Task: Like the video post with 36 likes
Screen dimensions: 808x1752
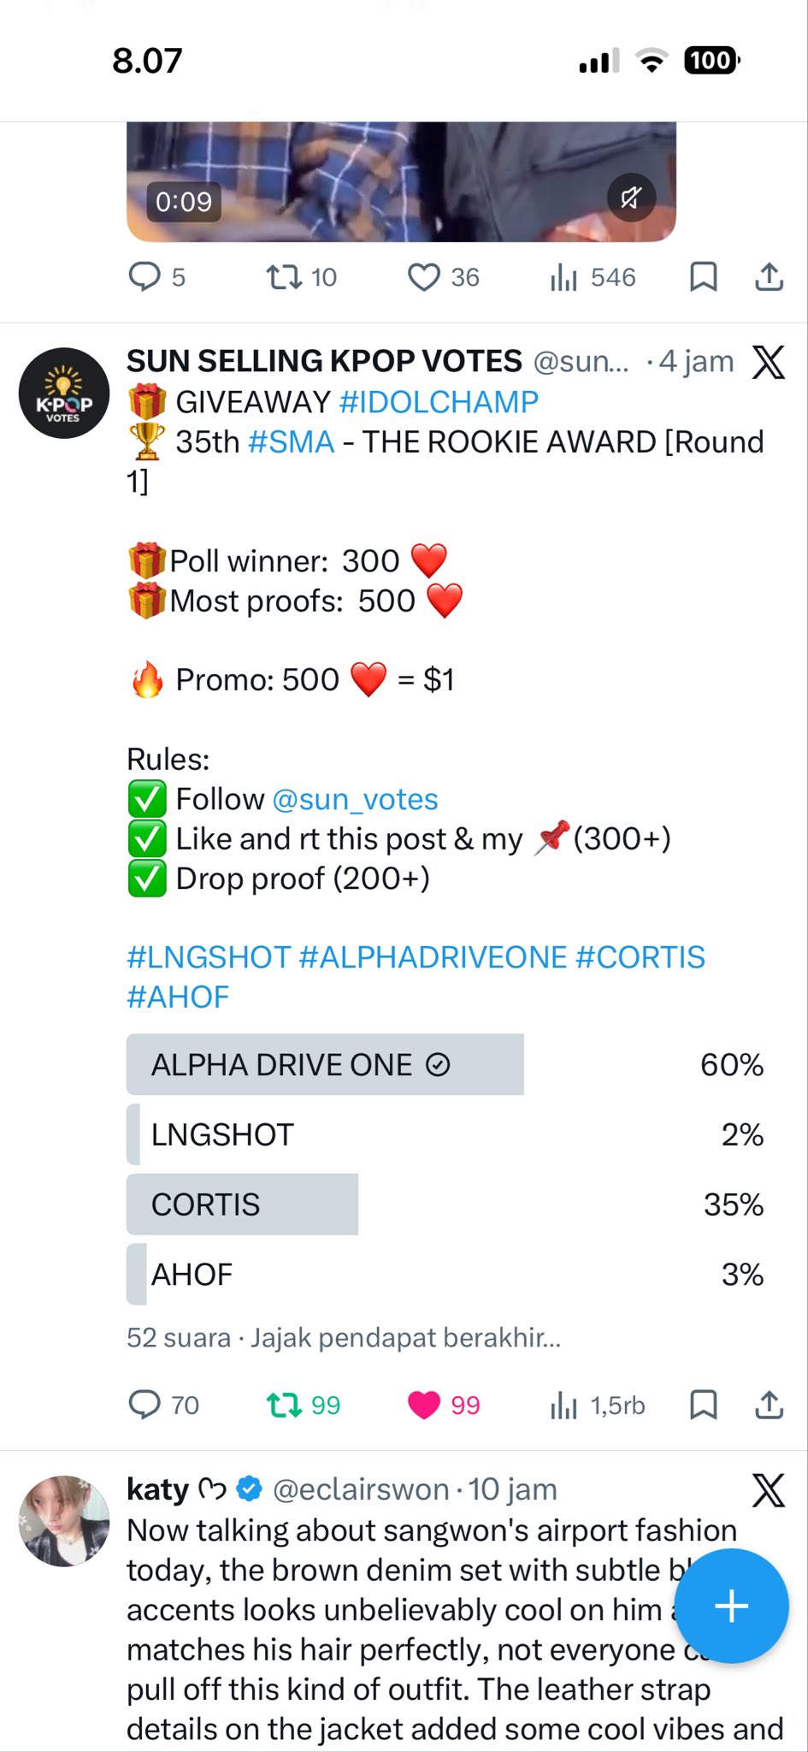Action: (423, 276)
